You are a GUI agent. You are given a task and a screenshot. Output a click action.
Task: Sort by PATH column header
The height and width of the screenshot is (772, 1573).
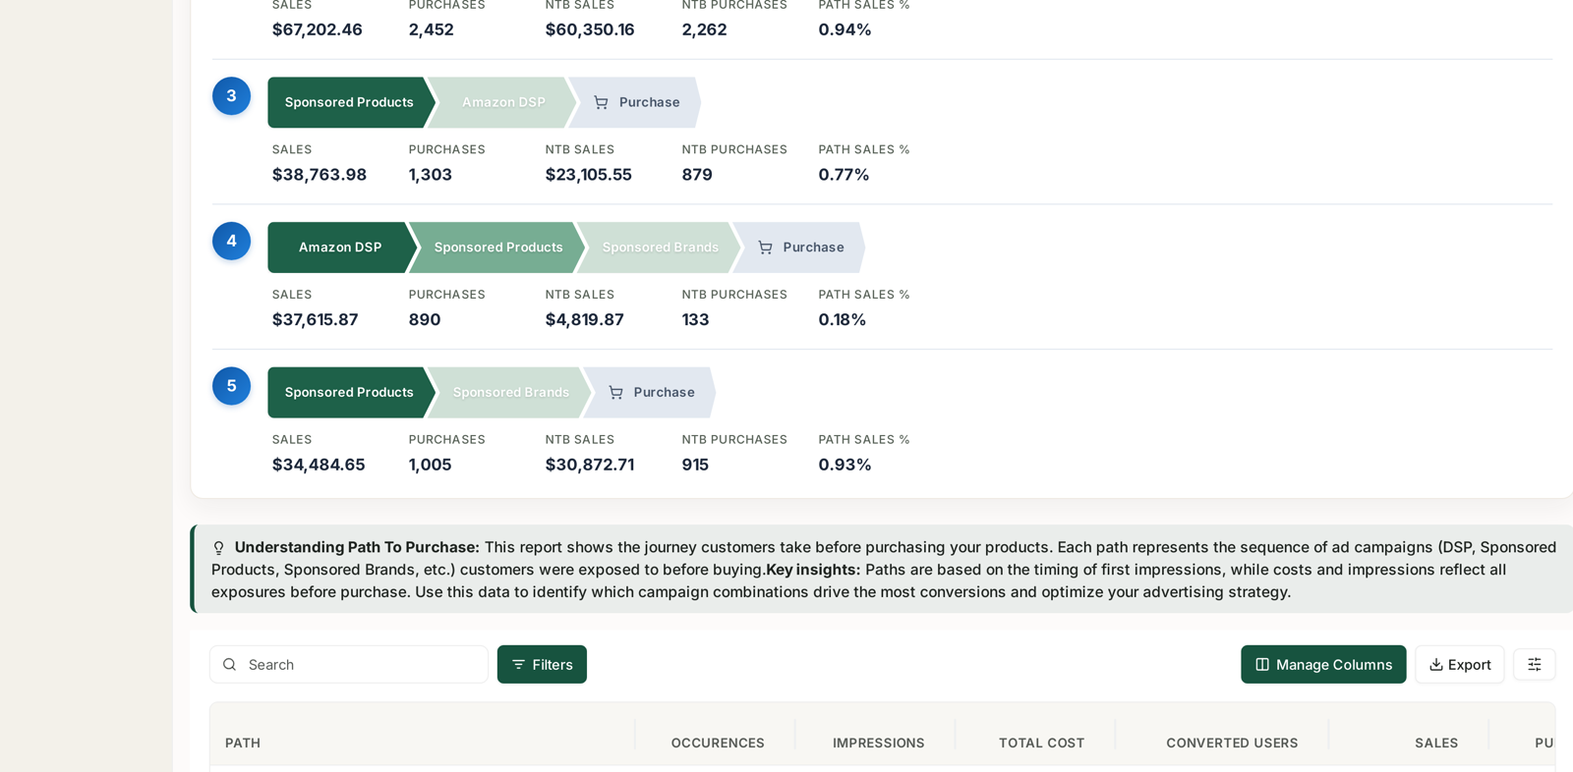(243, 744)
